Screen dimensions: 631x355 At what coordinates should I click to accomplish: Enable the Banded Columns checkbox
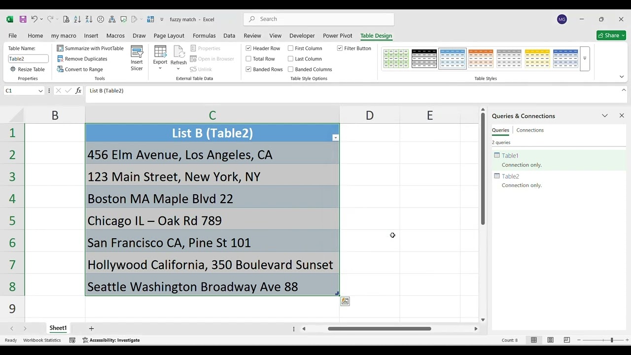(291, 70)
